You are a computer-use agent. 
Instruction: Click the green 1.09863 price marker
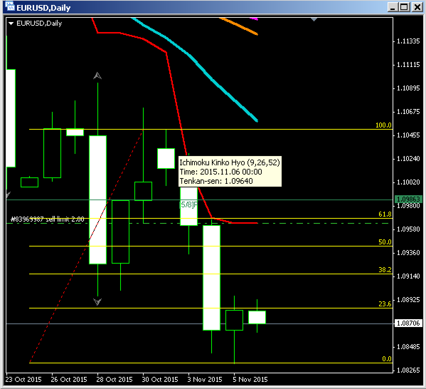[x=408, y=199]
